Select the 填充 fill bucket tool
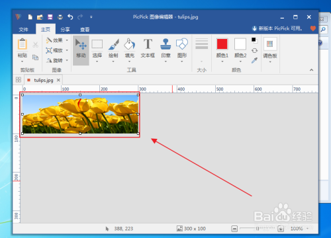 [130, 48]
